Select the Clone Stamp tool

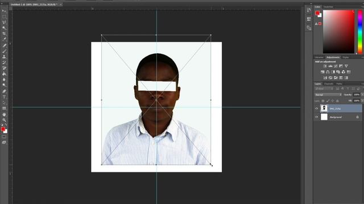(4, 57)
